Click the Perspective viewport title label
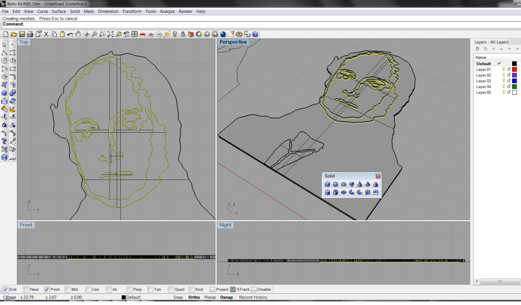The height and width of the screenshot is (305, 521). pos(233,42)
